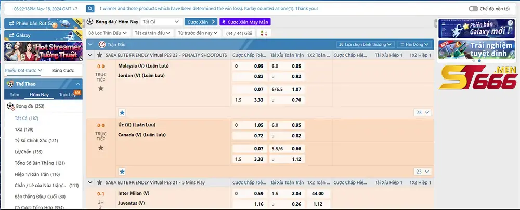Viewport: 520px width, 210px height.
Task: Open Hot Streamer Tường Thuật banner
Action: click(43, 52)
